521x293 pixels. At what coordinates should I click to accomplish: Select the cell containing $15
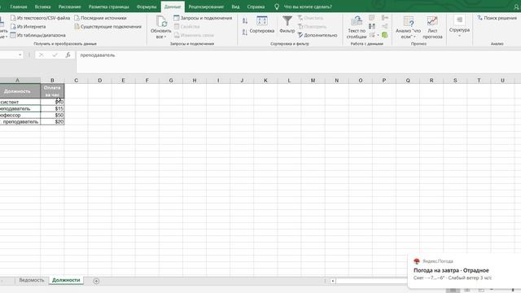coord(52,108)
